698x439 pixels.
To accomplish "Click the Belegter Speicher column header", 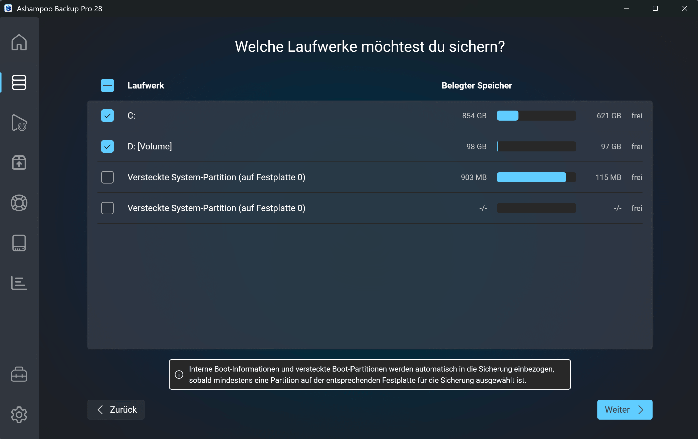I will [477, 85].
